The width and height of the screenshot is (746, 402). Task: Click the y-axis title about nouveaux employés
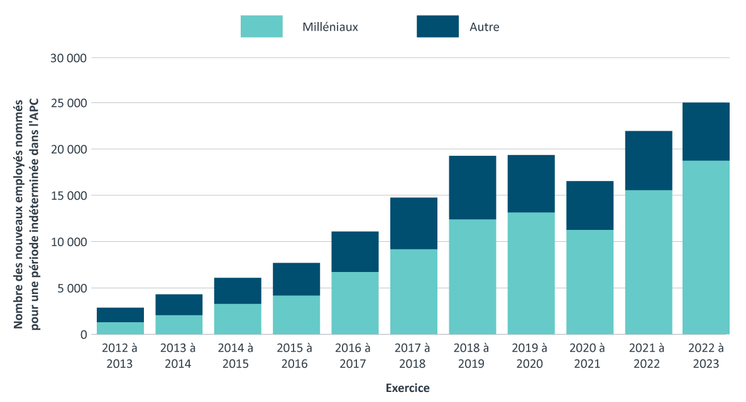coord(25,214)
